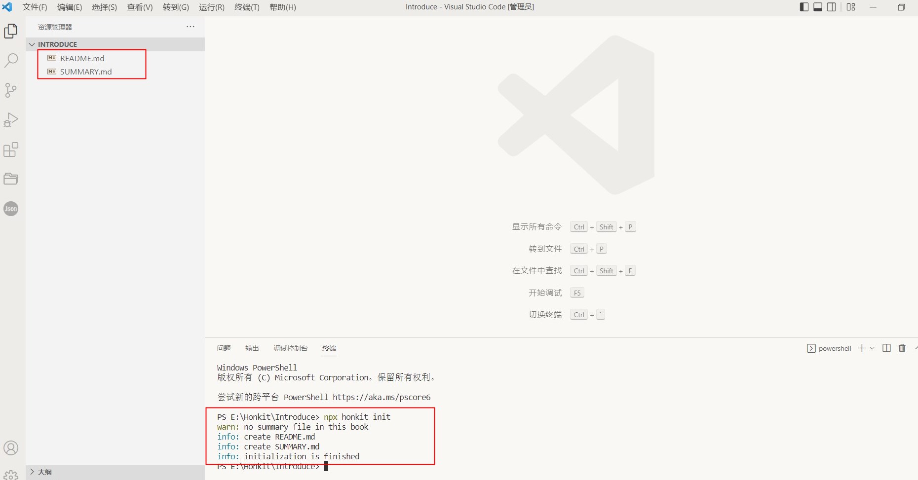The width and height of the screenshot is (918, 480).
Task: Open the 编辑(E) menu
Action: (x=70, y=7)
